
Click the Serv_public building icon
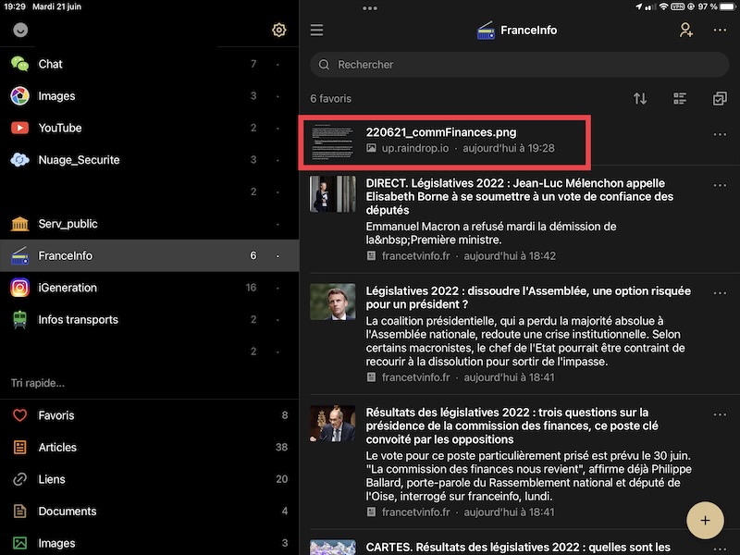[x=19, y=224]
